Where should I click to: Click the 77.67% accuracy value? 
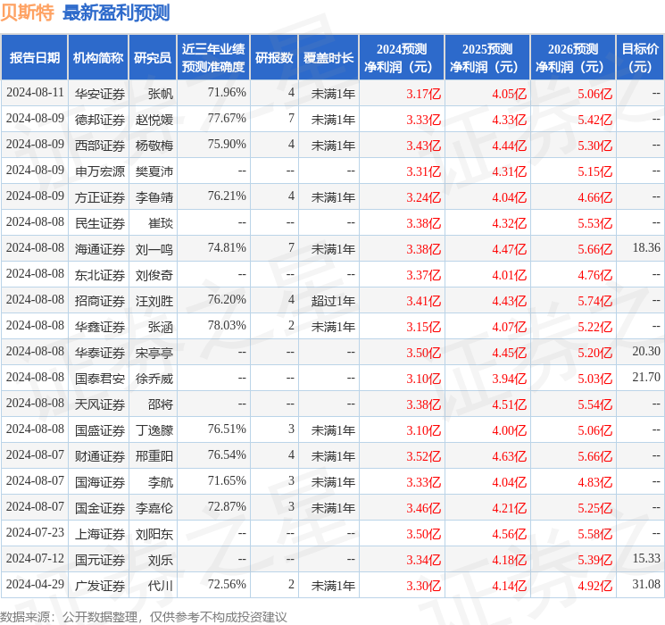227,119
